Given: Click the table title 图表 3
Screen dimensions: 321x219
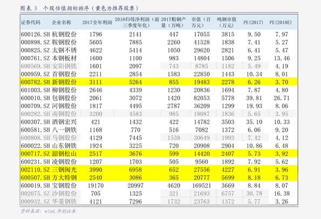Looking at the screenshot, I should coord(29,8).
